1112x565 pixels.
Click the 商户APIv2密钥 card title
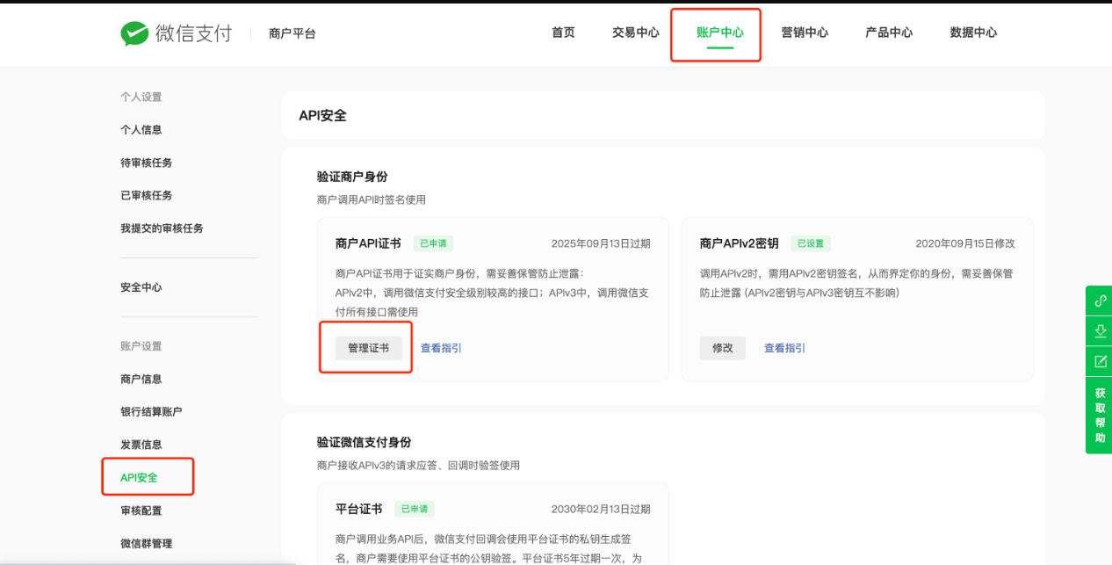tap(739, 243)
